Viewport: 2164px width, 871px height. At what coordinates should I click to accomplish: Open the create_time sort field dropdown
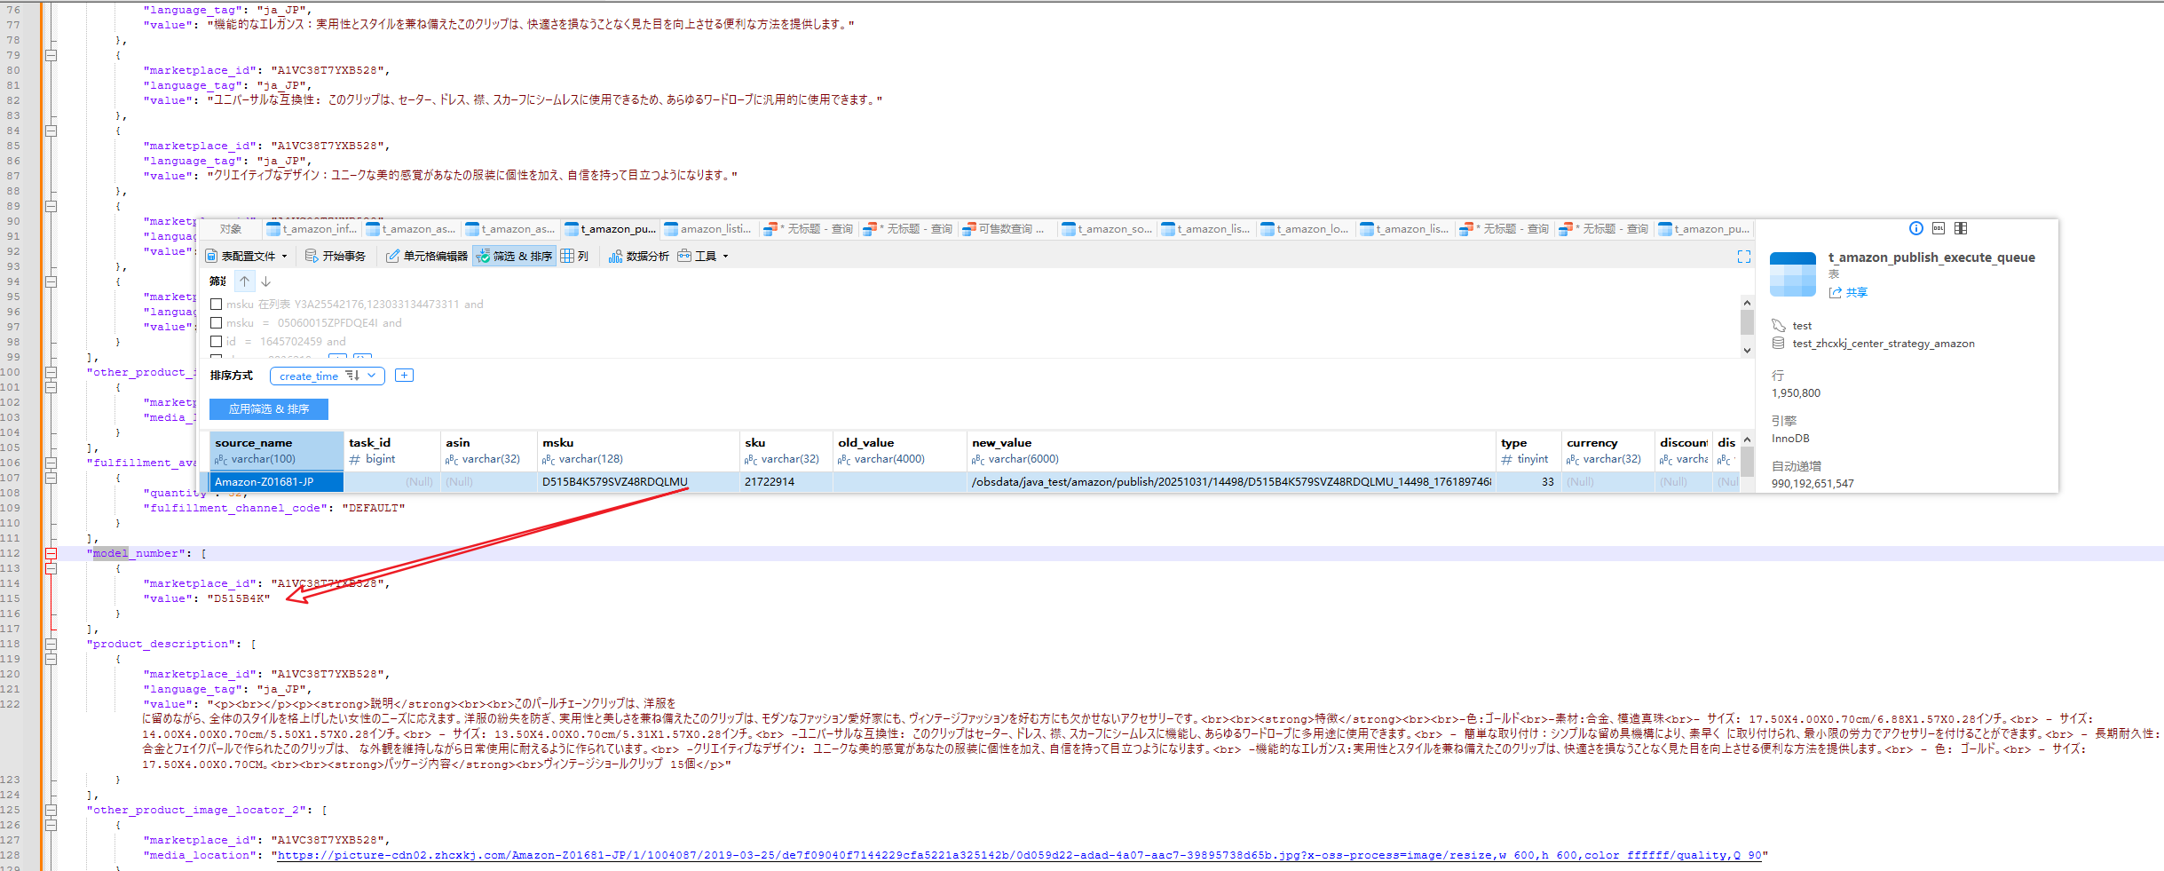click(328, 376)
